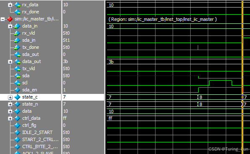Screen dimensions: 250x154
Task: Click the red region divider diamond icon
Action: [x=10, y=19]
